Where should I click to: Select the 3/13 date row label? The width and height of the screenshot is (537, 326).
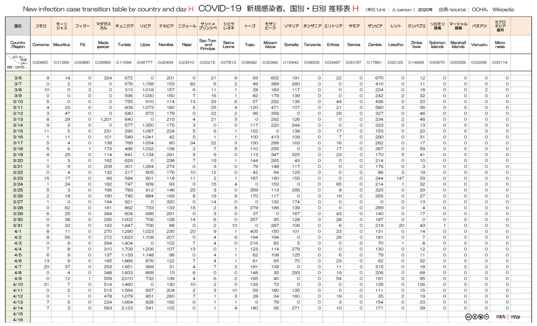click(17, 120)
